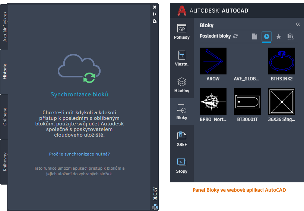This screenshot has width=304, height=211.
Task: Open the Stopy traces panel
Action: click(x=182, y=166)
